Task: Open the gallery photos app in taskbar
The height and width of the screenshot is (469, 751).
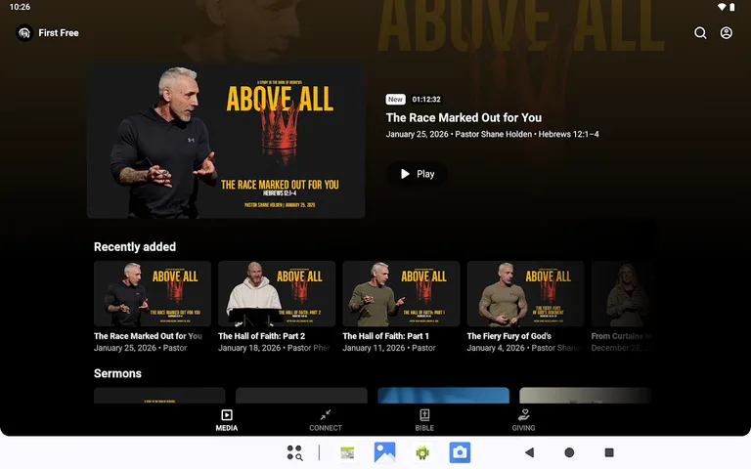Action: coord(384,452)
